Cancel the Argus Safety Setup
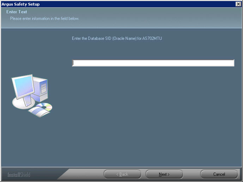 219,174
